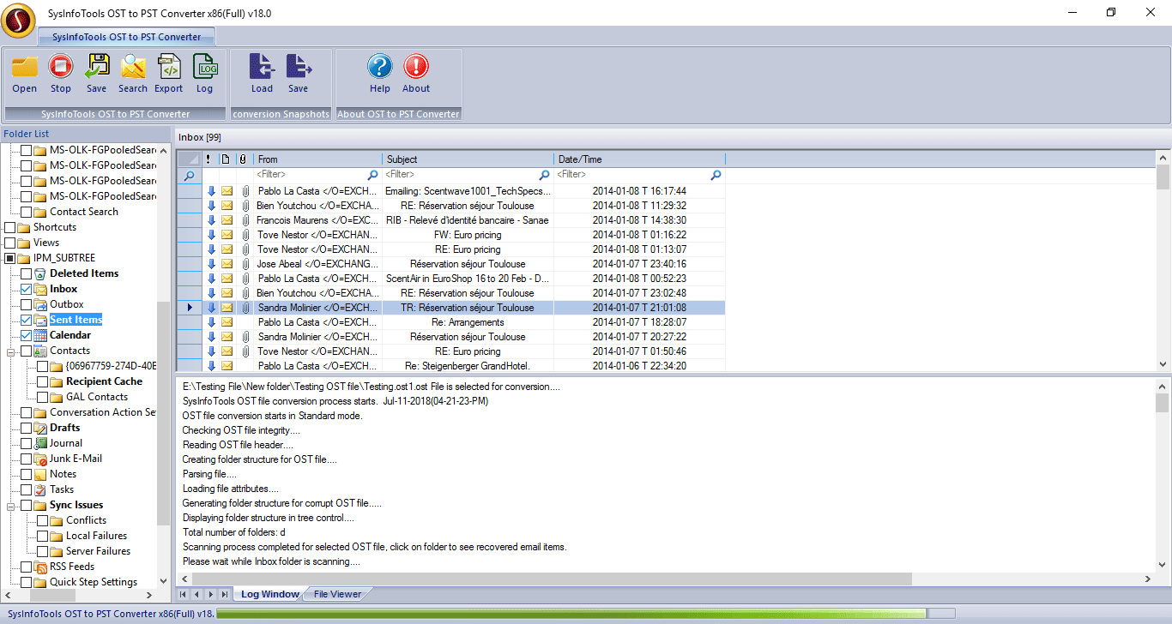The image size is (1172, 624).
Task: Click the Deleted Items recycle bin icon
Action: (40, 273)
